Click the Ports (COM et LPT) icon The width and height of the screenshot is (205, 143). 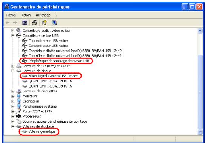point(18,111)
